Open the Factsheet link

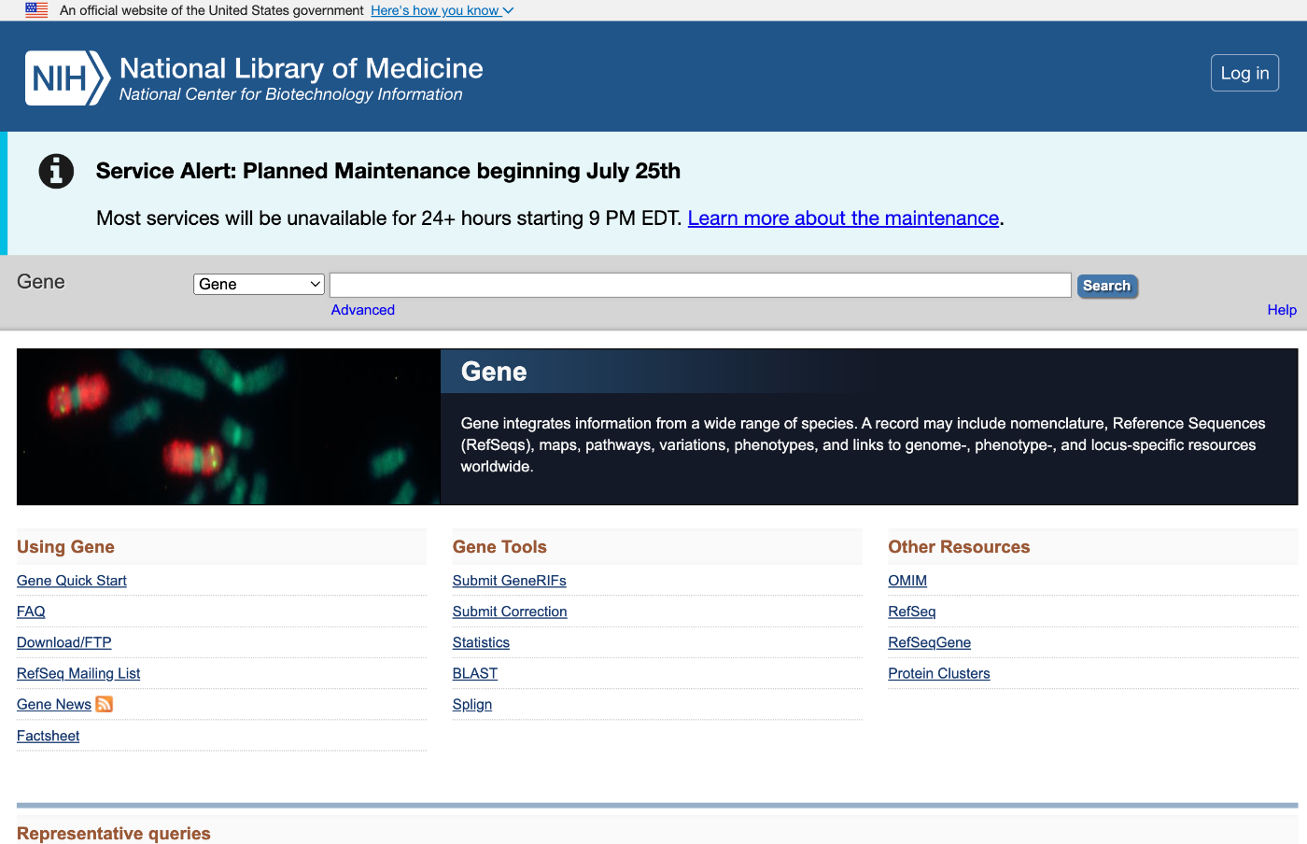tap(49, 736)
